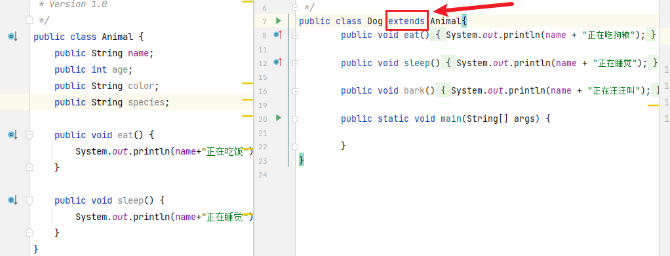Jump to the warning stripe beside the color field
This screenshot has width=670, height=256.
click(x=247, y=84)
